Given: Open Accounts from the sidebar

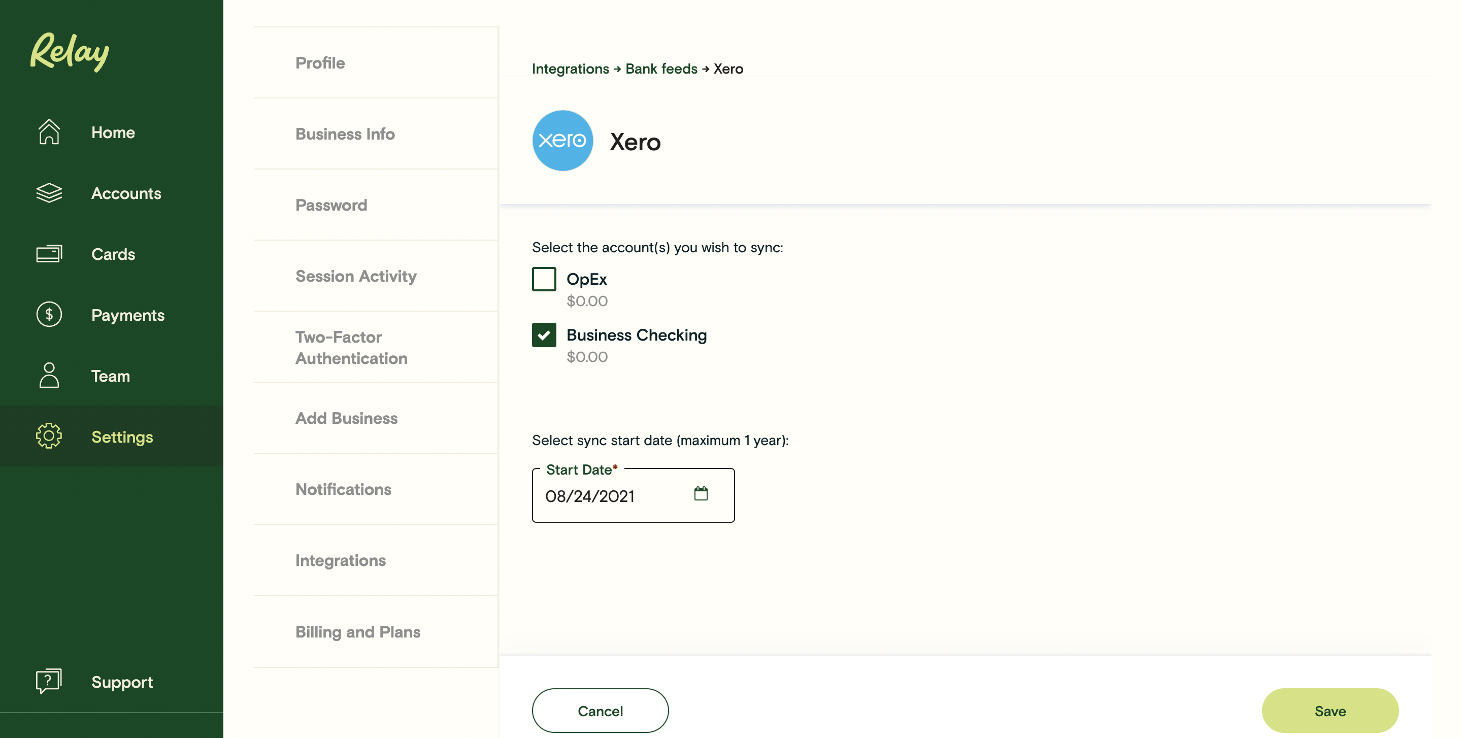Looking at the screenshot, I should 111,193.
